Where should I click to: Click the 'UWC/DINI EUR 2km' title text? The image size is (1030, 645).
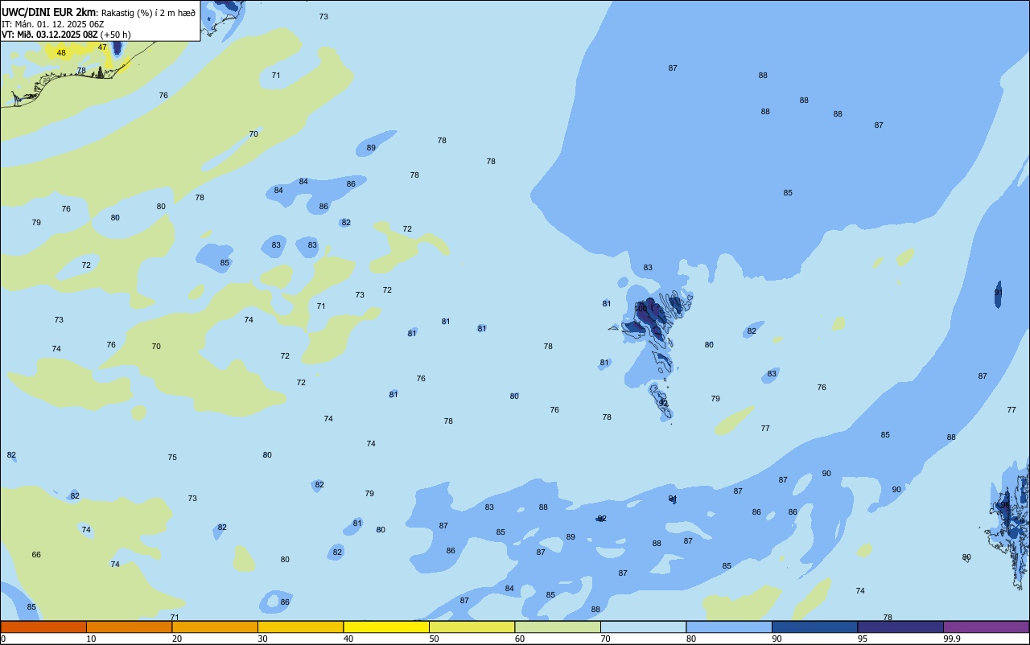48,12
